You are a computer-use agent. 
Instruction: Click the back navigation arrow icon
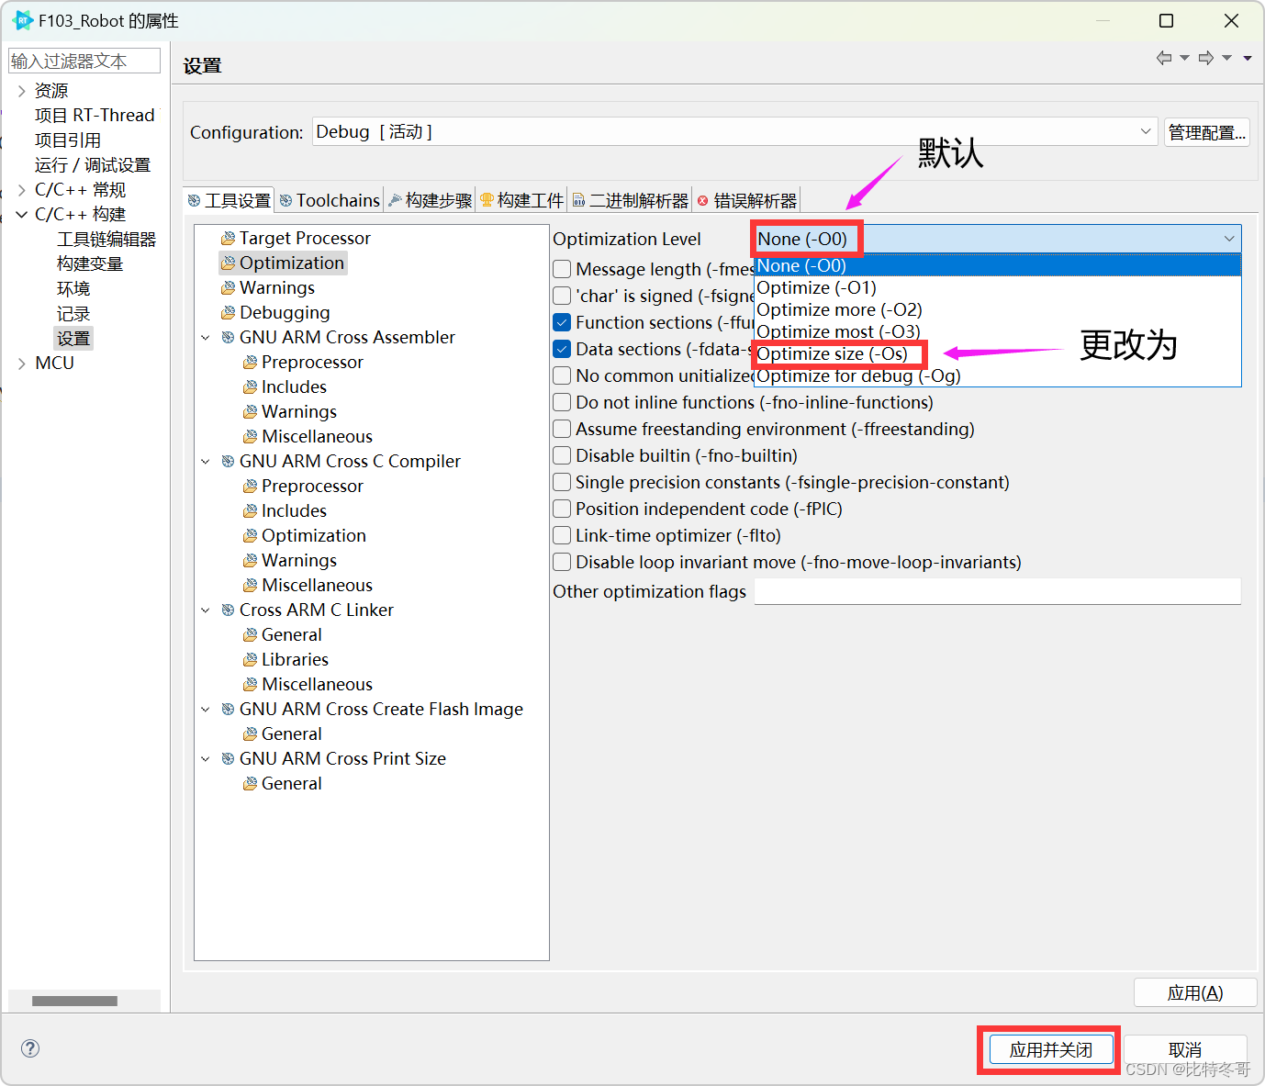tap(1162, 57)
